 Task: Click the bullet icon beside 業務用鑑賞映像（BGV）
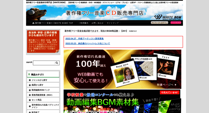coord(30,95)
